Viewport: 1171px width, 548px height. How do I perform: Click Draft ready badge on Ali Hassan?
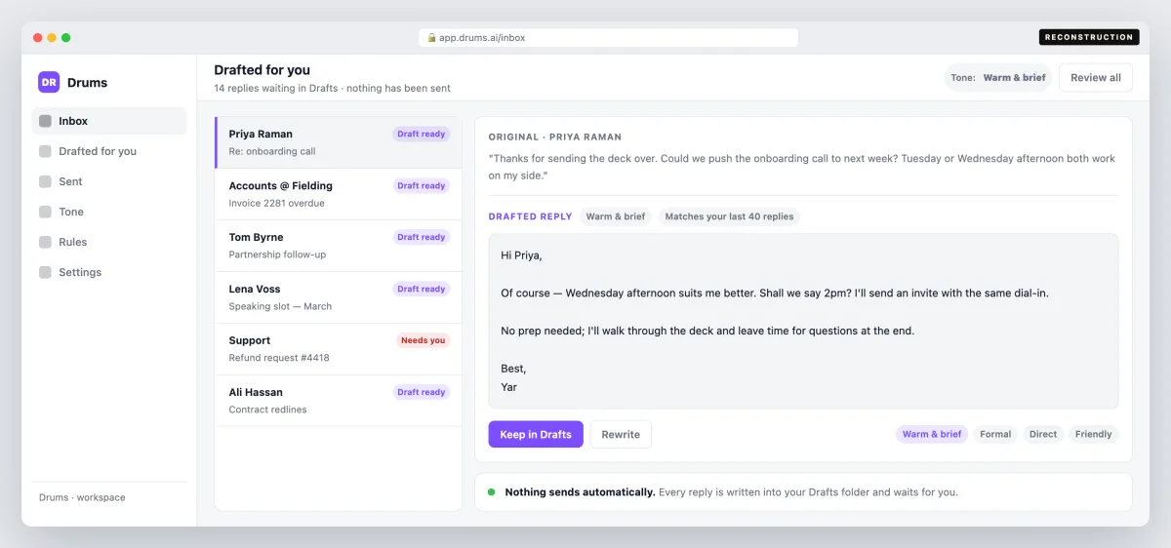pos(422,392)
